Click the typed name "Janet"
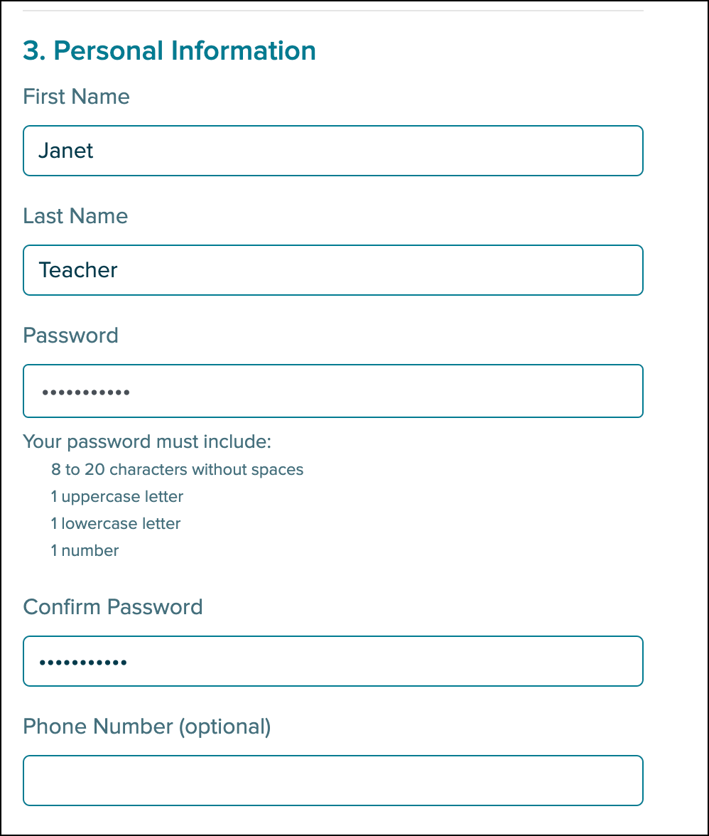 pos(66,151)
